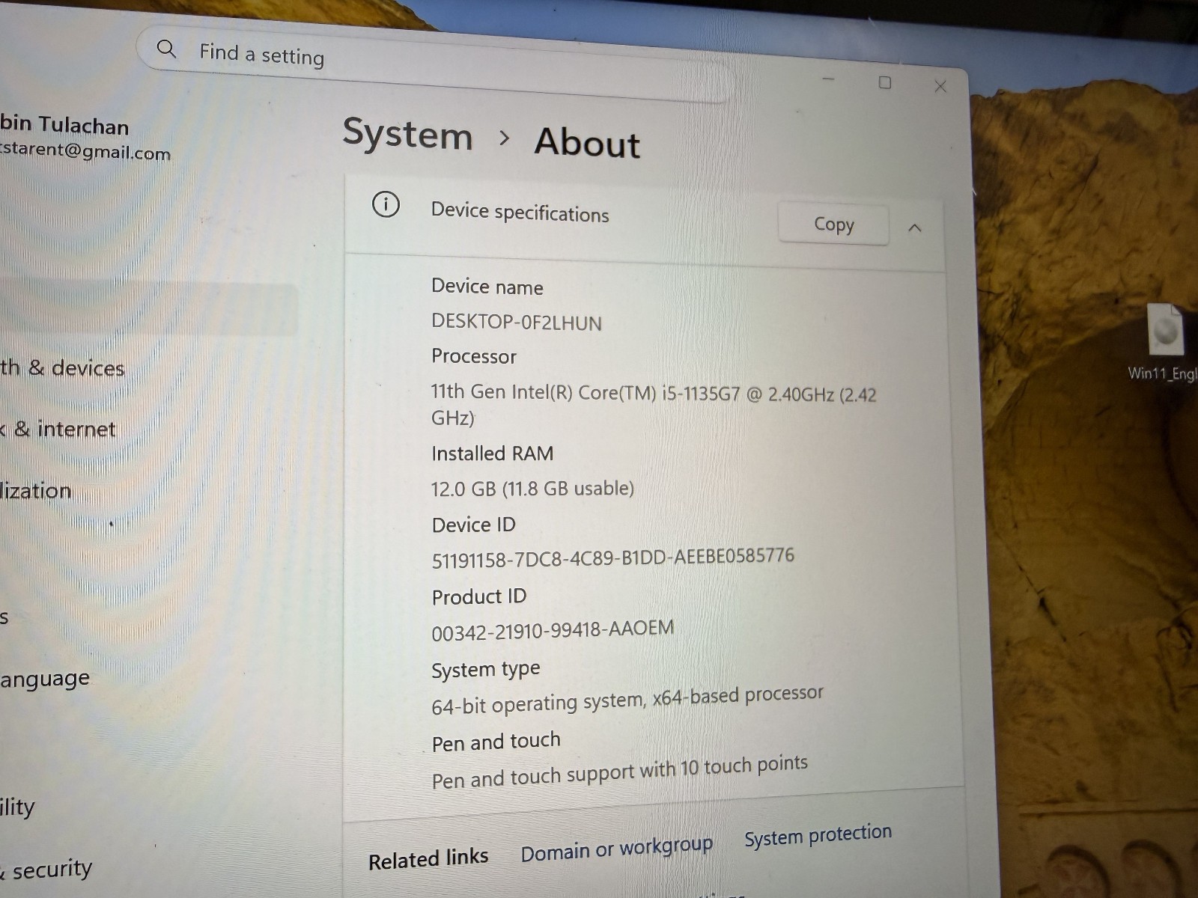Screen dimensions: 1198x898
Task: Close the Settings window
Action: click(940, 87)
